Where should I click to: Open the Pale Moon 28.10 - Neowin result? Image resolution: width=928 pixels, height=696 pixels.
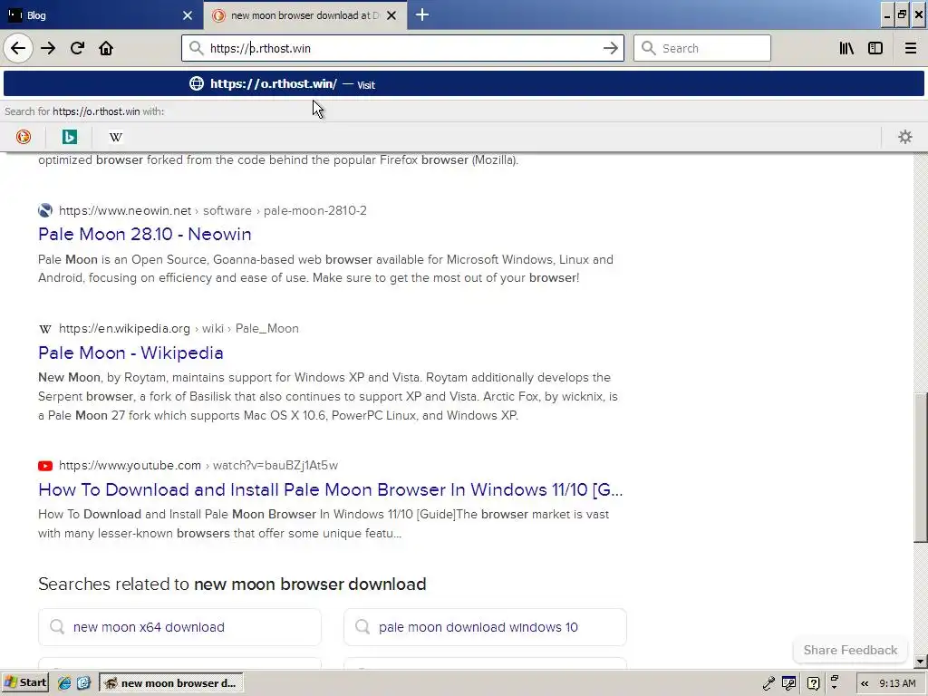point(144,235)
